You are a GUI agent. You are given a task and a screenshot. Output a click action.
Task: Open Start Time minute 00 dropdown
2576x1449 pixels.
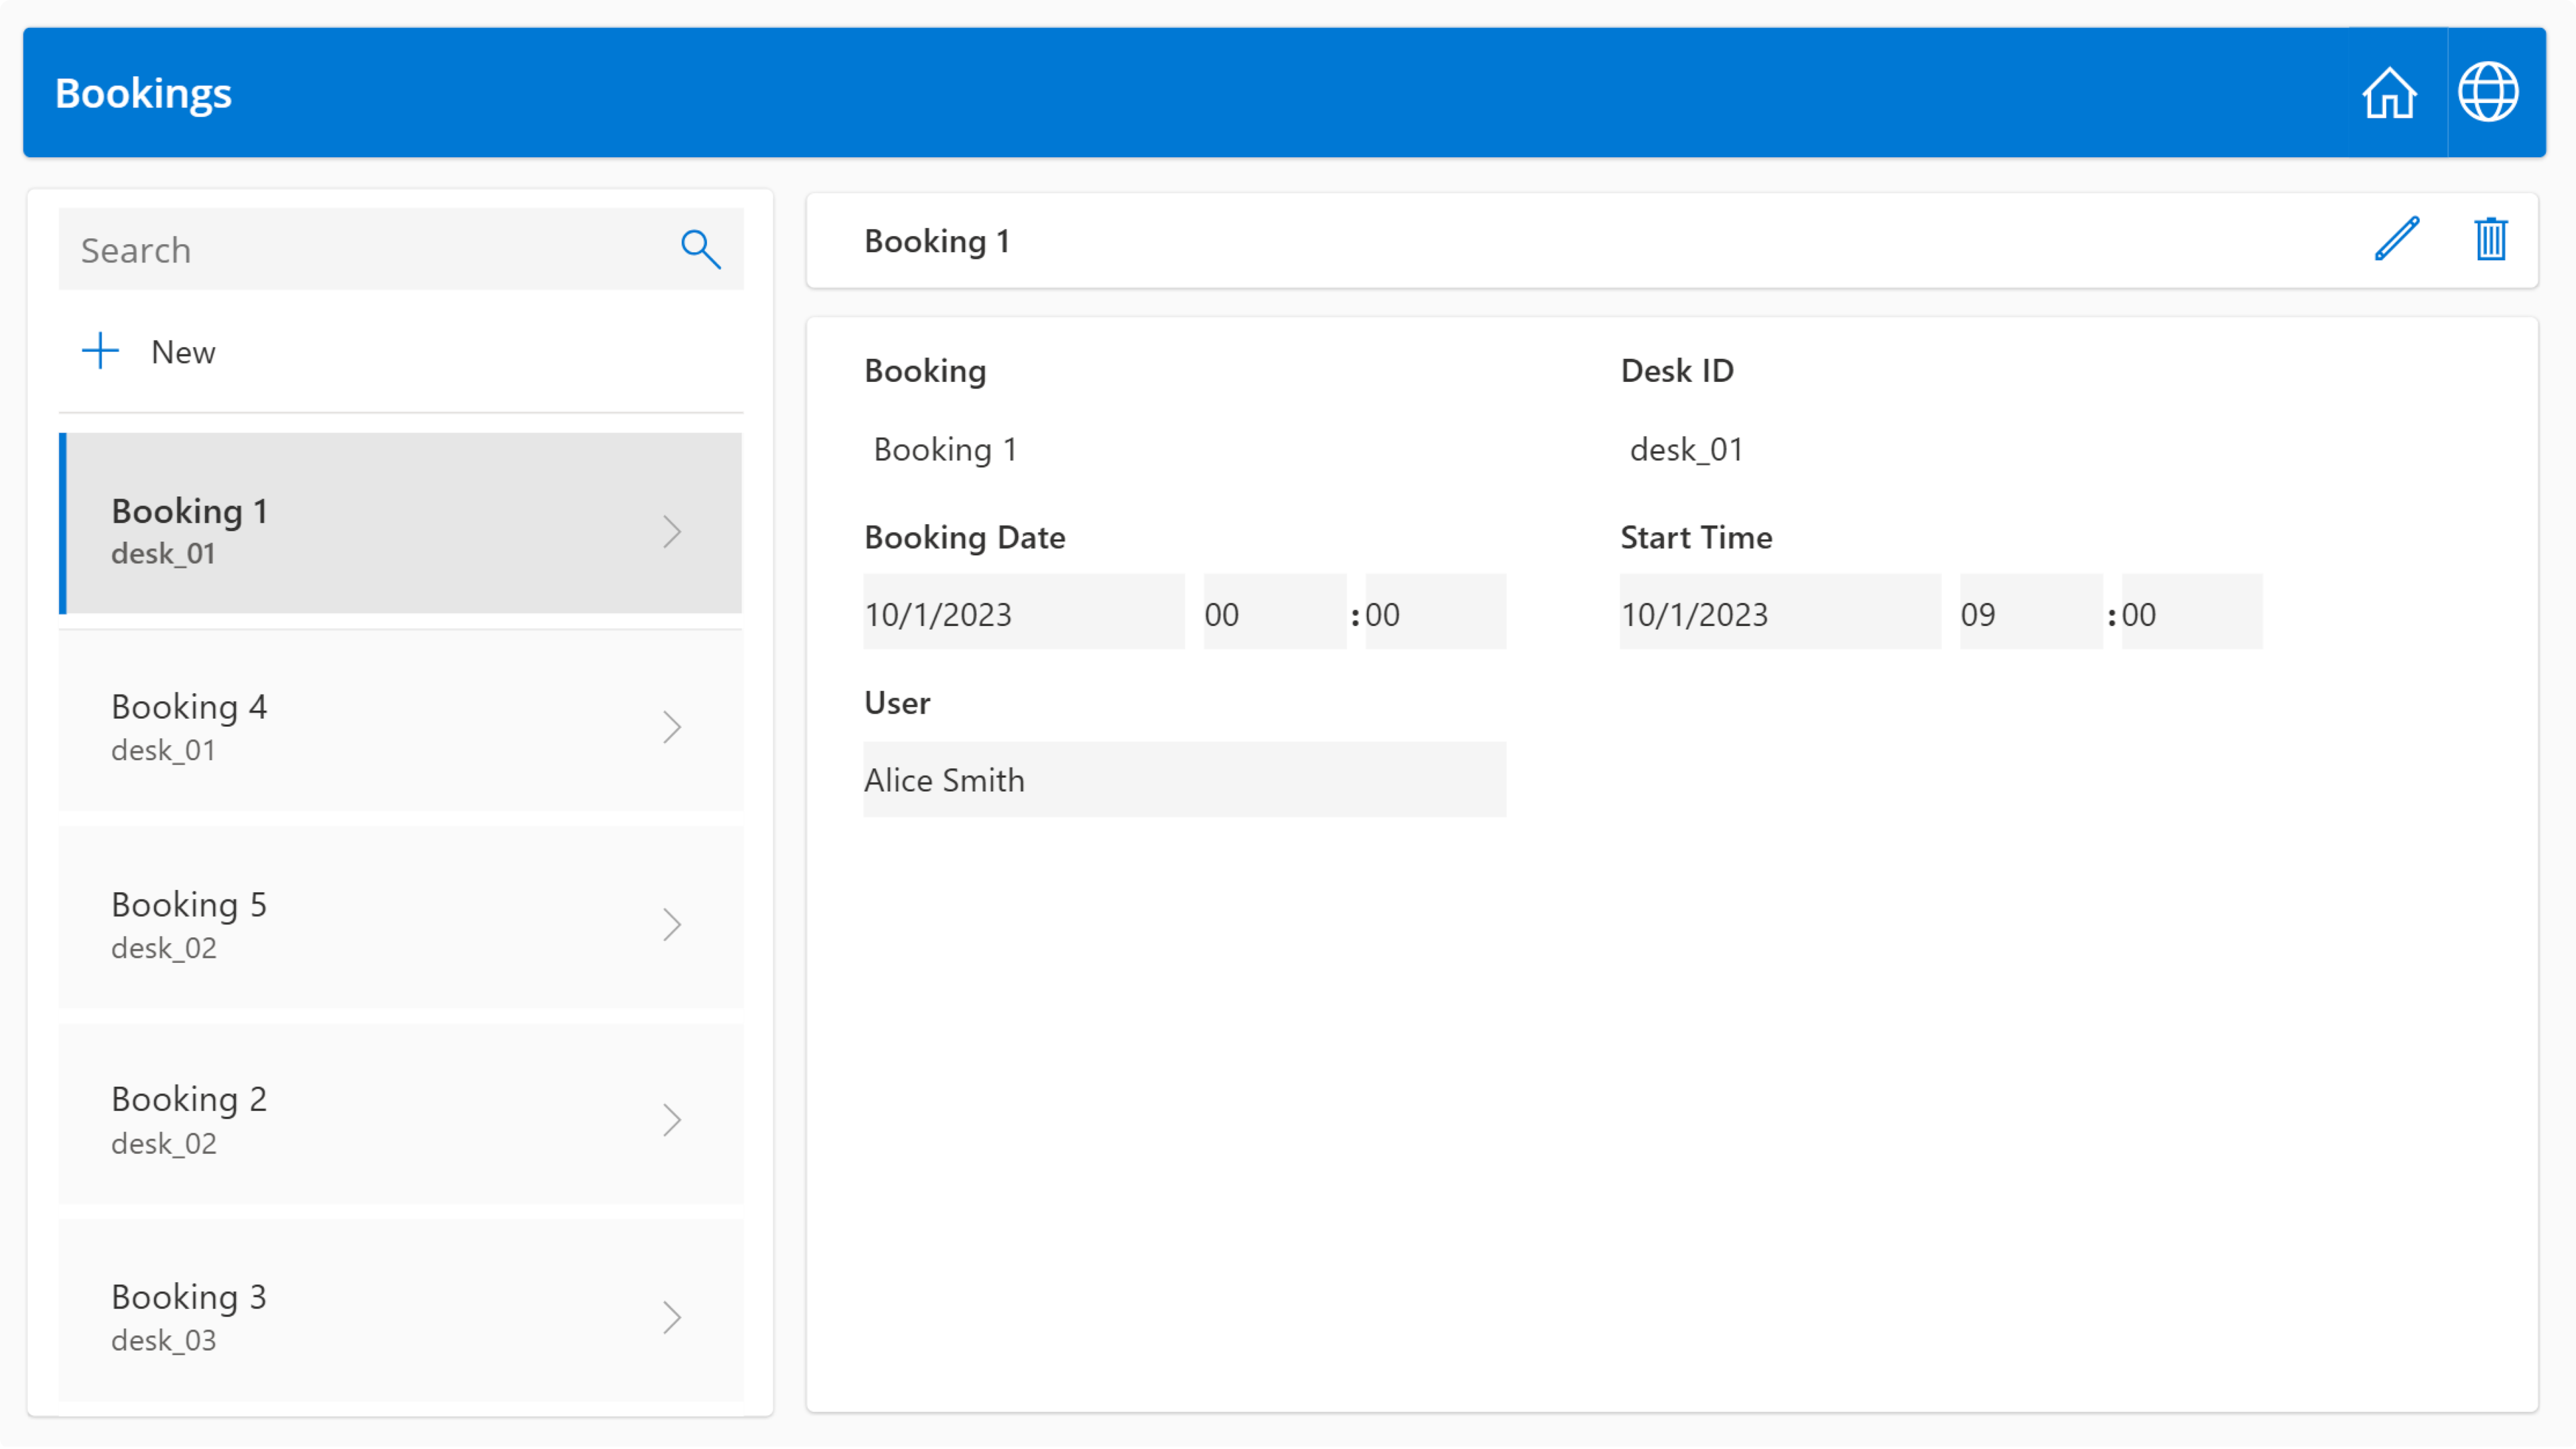(2192, 612)
